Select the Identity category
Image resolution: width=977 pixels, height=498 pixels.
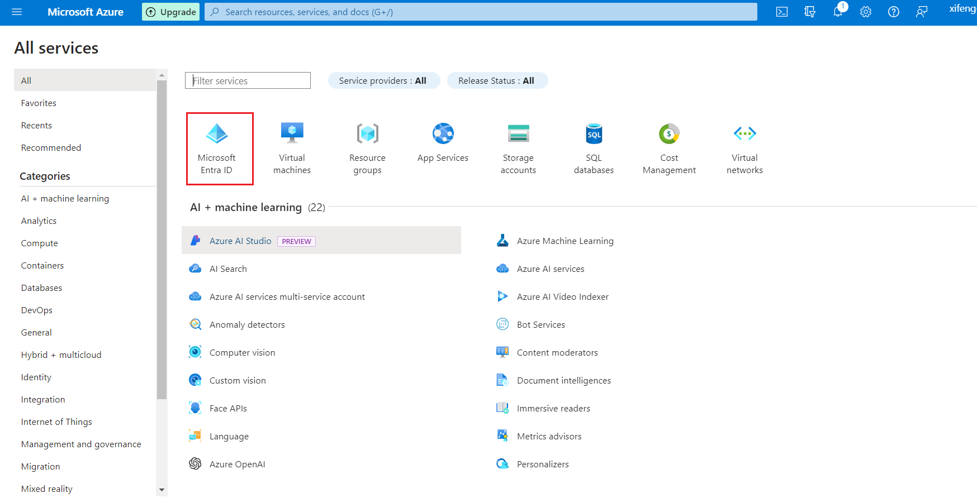36,377
